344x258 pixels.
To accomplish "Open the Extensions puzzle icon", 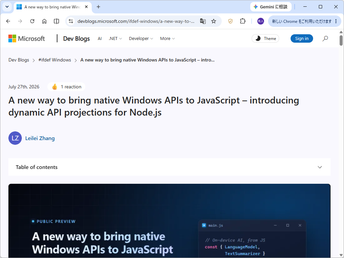I will pyautogui.click(x=243, y=21).
